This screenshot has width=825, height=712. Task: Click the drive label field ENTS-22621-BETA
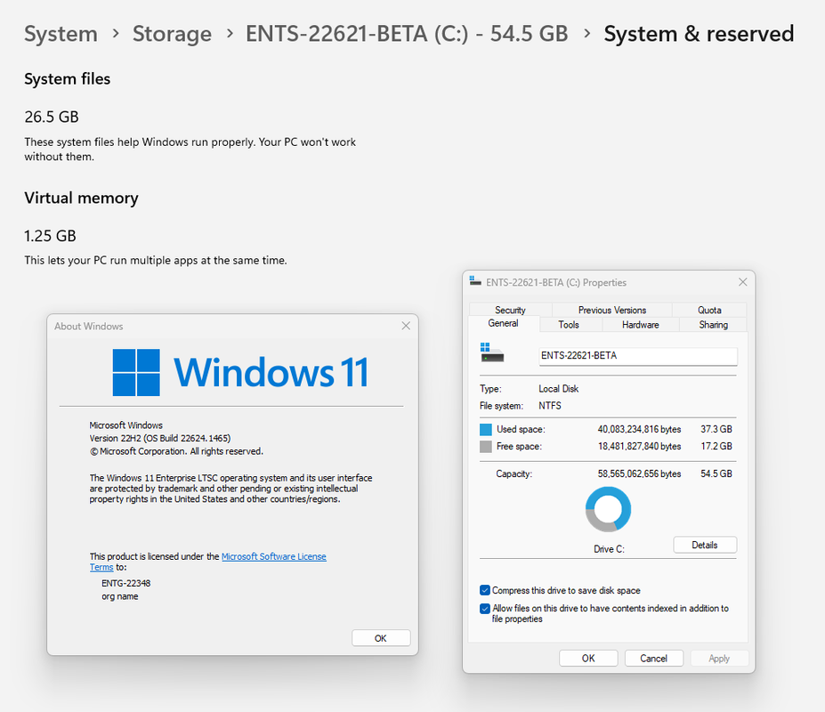coord(638,356)
